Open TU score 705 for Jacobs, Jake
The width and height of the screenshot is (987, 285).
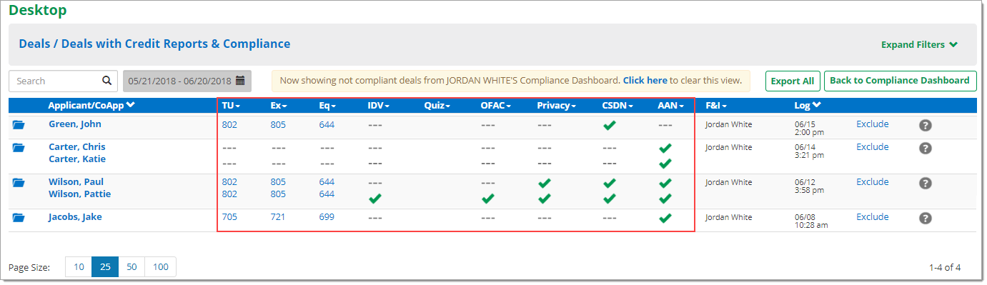coord(229,217)
